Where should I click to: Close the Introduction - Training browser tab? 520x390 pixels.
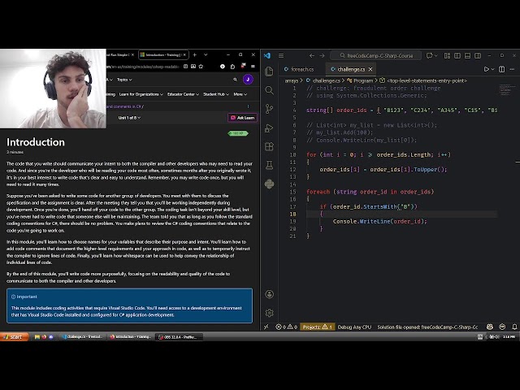184,54
